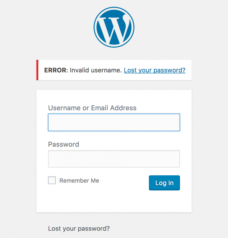Check the box to stay logged in
Screen dimensions: 228x238
click(x=52, y=180)
